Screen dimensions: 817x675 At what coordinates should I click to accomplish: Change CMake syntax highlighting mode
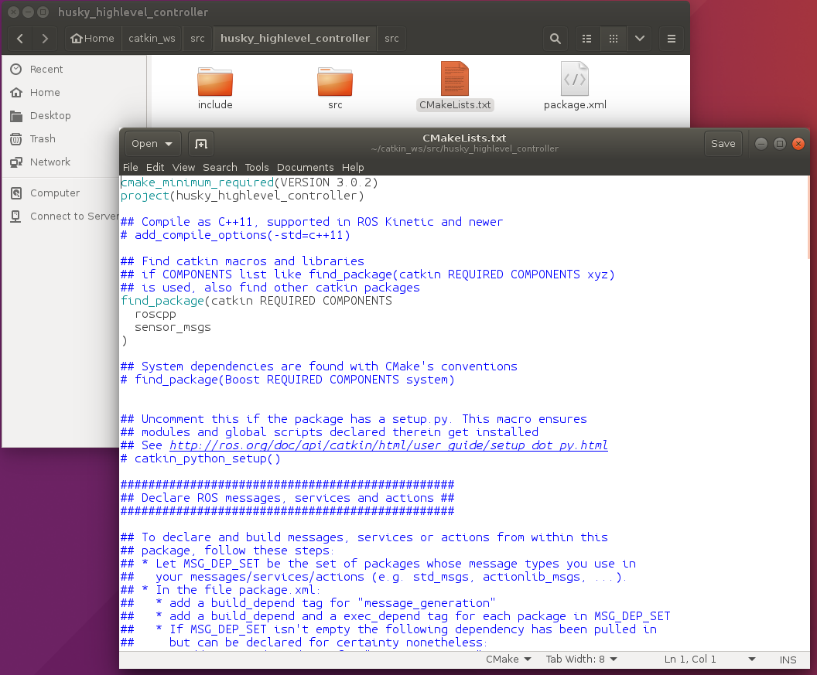click(x=508, y=660)
